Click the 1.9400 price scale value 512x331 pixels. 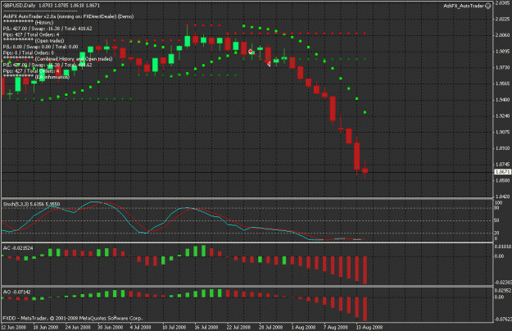pos(502,100)
